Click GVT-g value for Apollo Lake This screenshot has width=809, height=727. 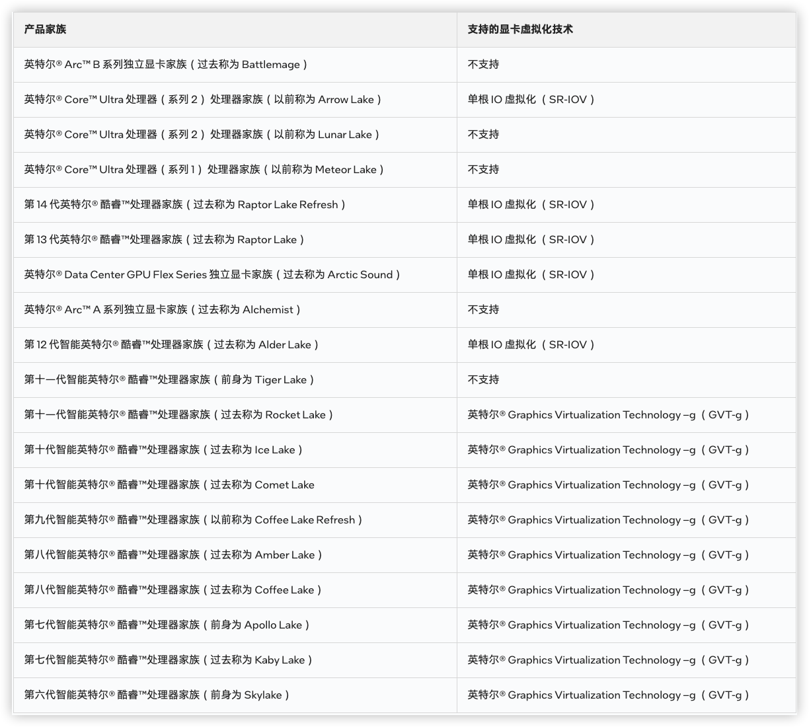pos(609,625)
